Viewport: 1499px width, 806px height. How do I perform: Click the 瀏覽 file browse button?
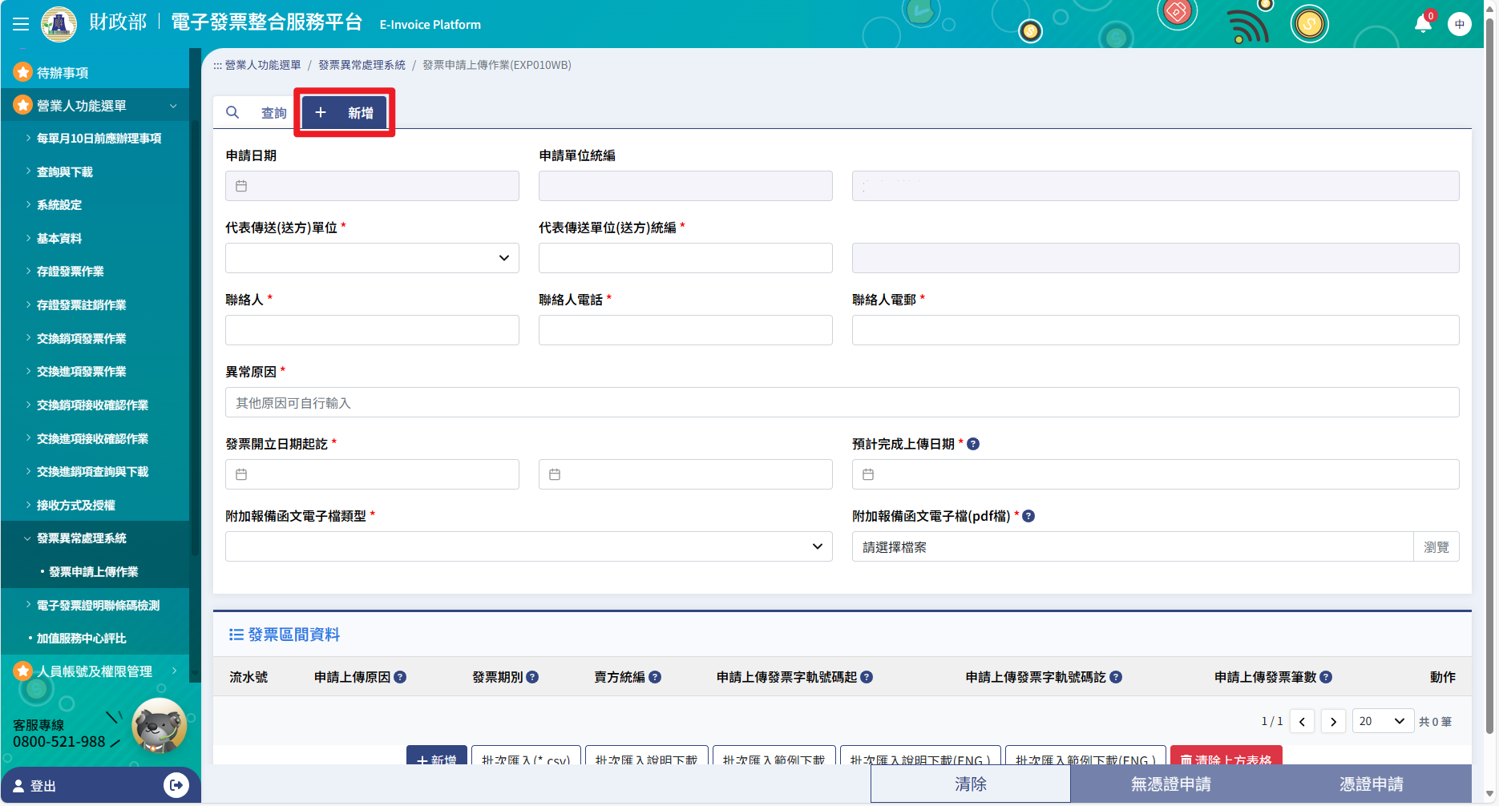[1436, 546]
